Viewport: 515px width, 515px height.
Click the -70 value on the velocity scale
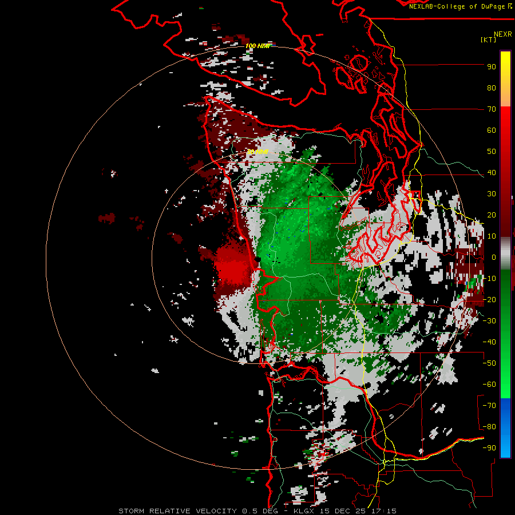click(x=489, y=406)
